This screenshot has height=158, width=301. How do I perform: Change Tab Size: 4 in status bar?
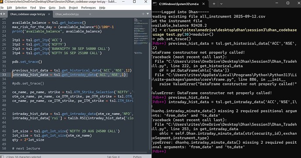(113, 157)
